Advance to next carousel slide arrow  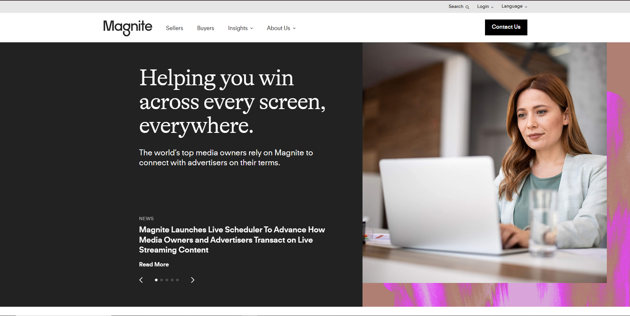(x=193, y=280)
